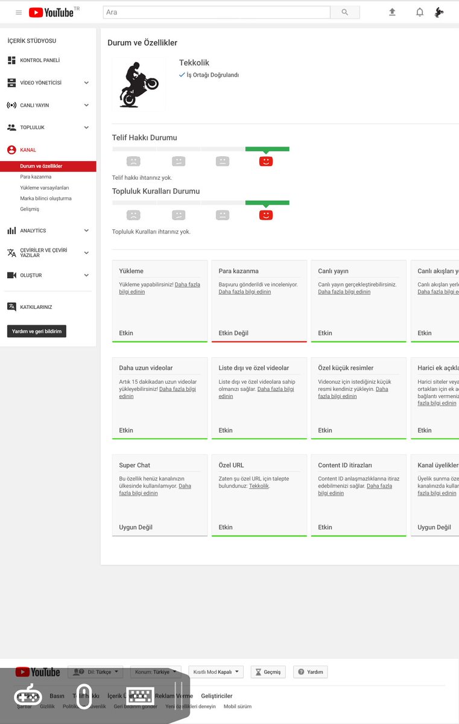Open the notifications bell
This screenshot has height=724, width=459.
(x=420, y=12)
